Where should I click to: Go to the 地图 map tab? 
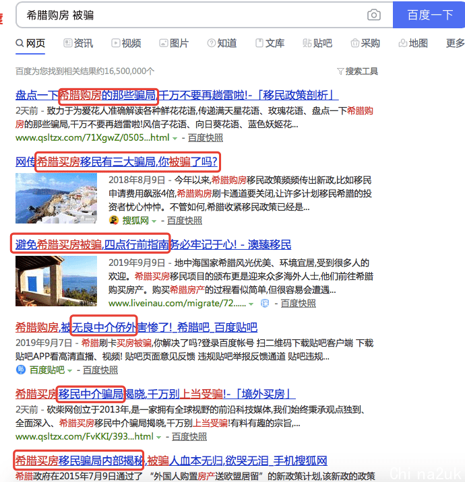point(413,43)
